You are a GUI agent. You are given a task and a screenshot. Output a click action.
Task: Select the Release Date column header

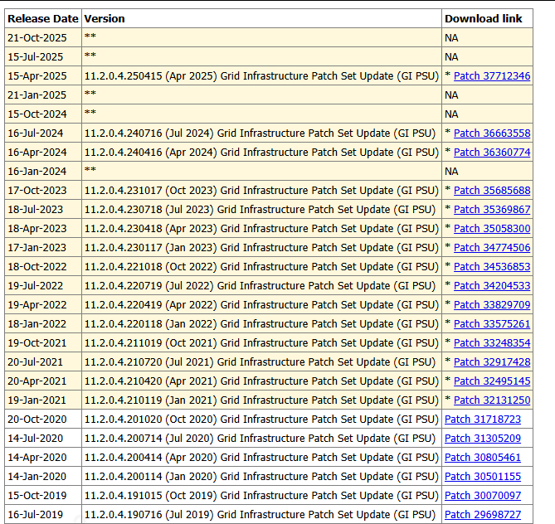(43, 18)
